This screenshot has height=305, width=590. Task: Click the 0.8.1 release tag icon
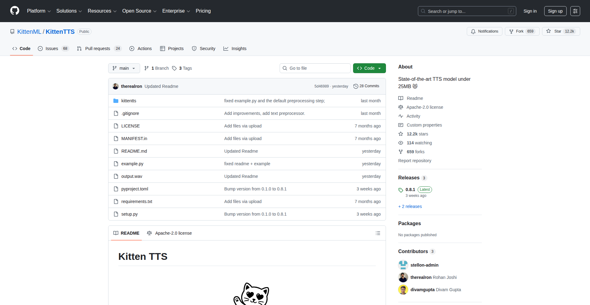coord(401,190)
